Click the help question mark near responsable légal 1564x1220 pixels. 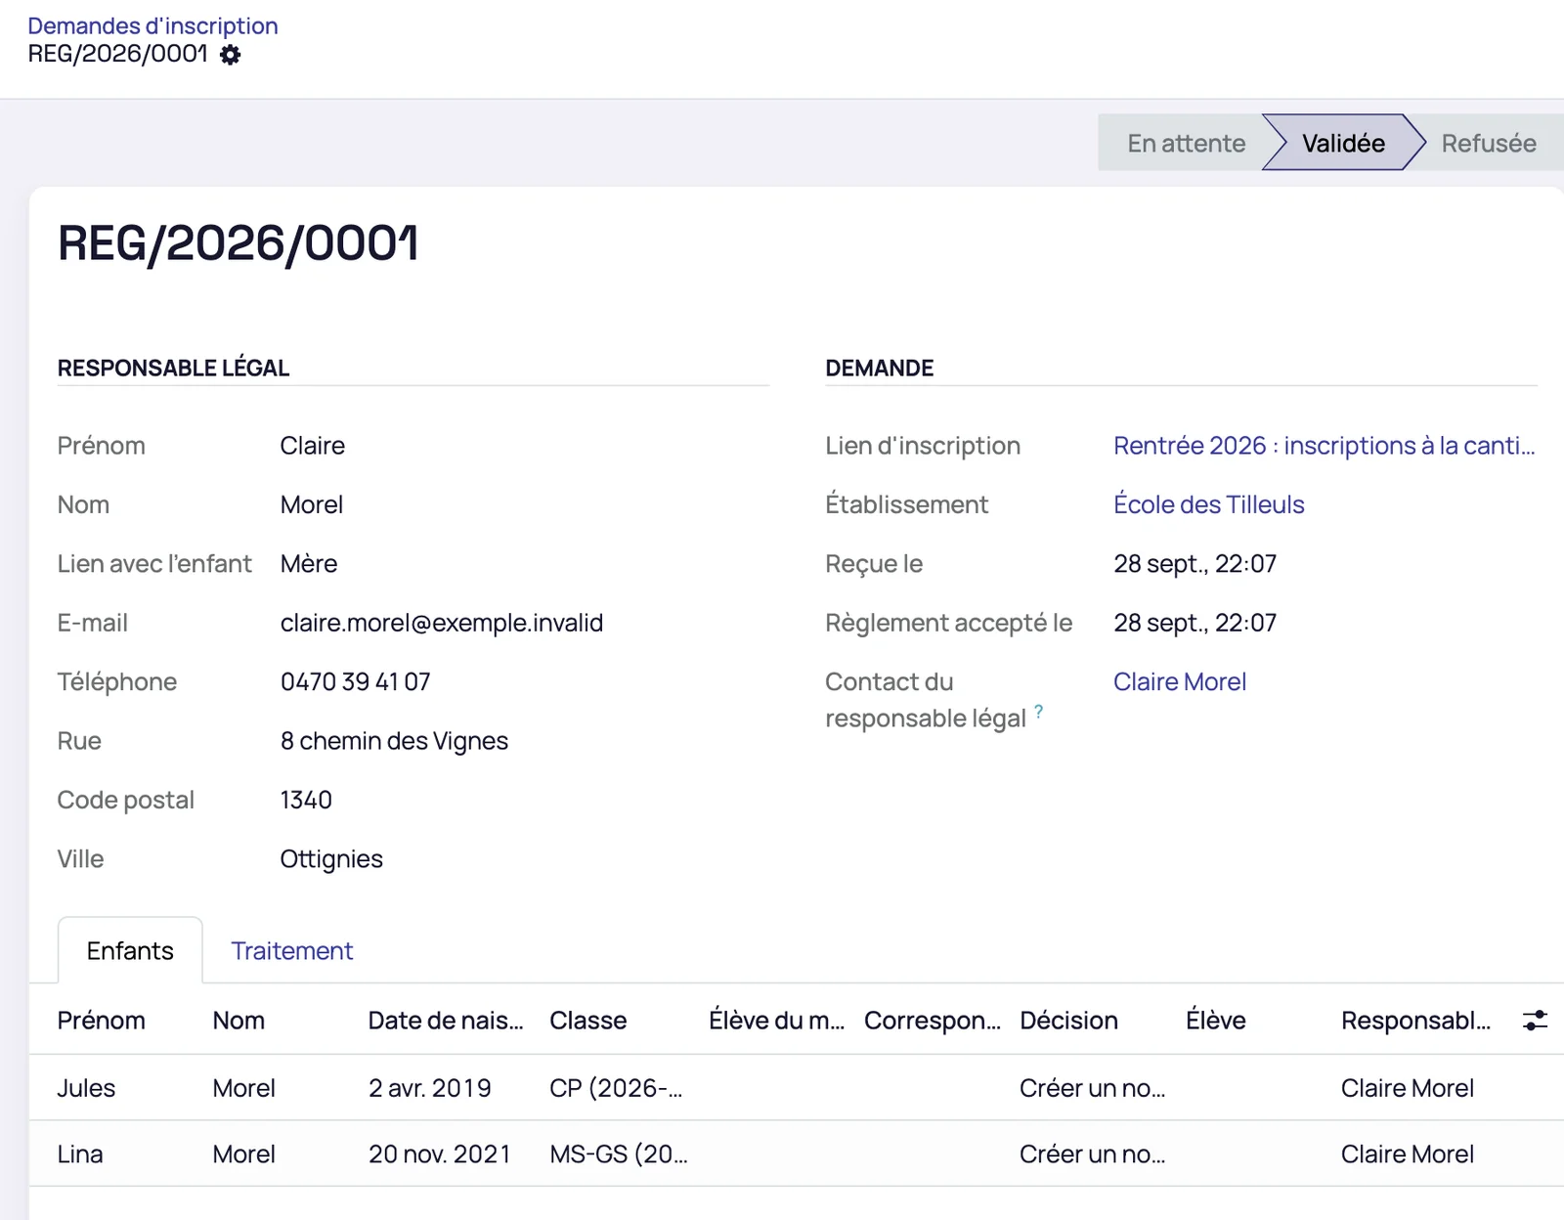(1038, 712)
